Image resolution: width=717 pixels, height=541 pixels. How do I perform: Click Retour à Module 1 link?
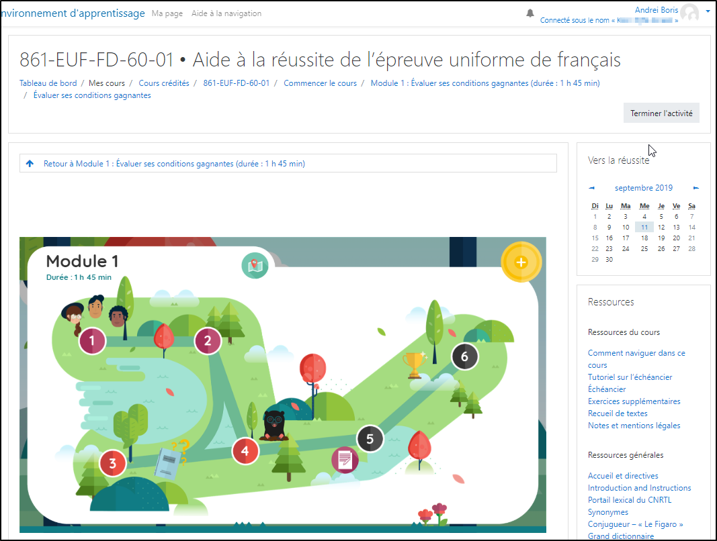[174, 164]
